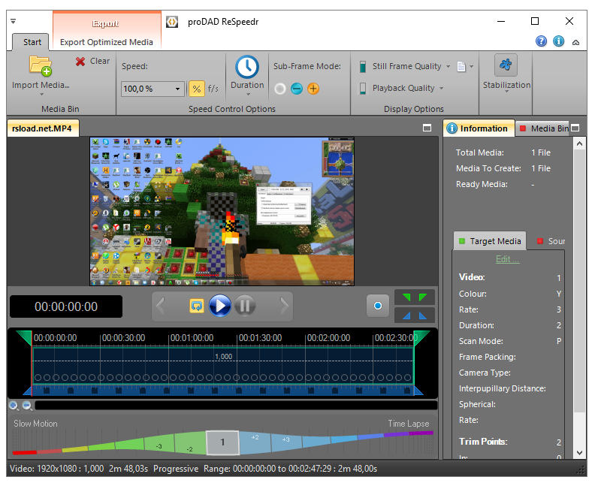Click the proDAD ReSpeedr application logo
Screen dimensions: 598x489
[172, 22]
